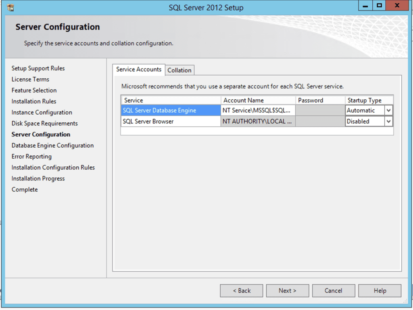
Task: Select the Service Accounts tab
Action: coord(138,69)
